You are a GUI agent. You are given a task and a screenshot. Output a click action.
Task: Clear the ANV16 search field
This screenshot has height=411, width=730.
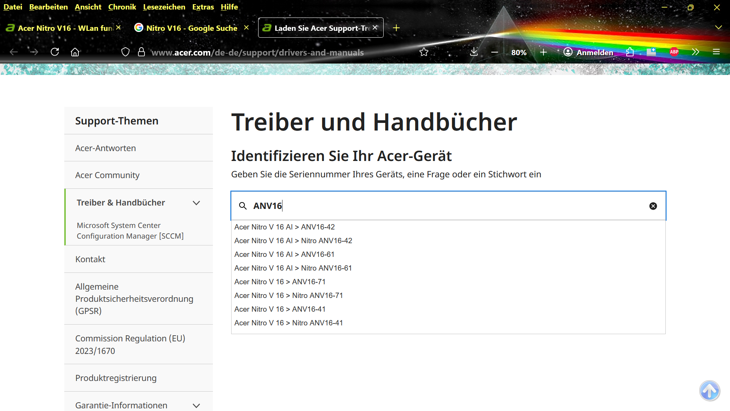tap(653, 206)
